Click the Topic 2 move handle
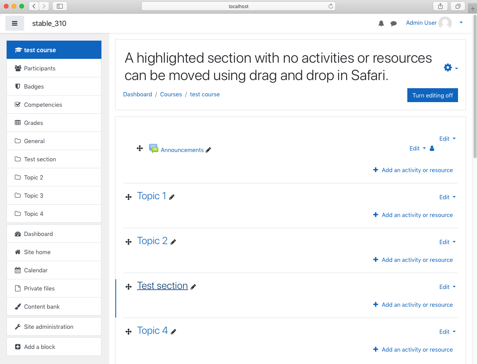 tap(129, 242)
